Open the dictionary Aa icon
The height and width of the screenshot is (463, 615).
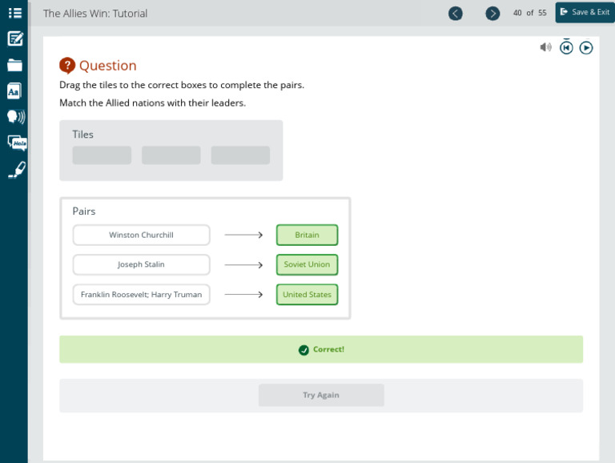(x=14, y=91)
